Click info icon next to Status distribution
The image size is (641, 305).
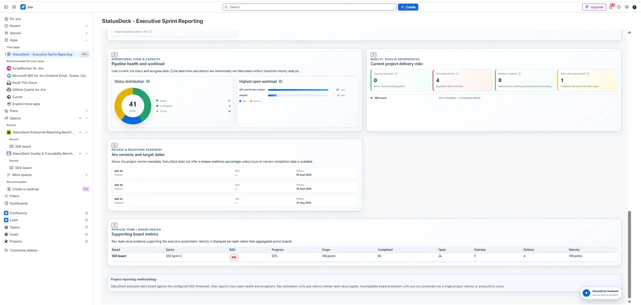pos(148,82)
